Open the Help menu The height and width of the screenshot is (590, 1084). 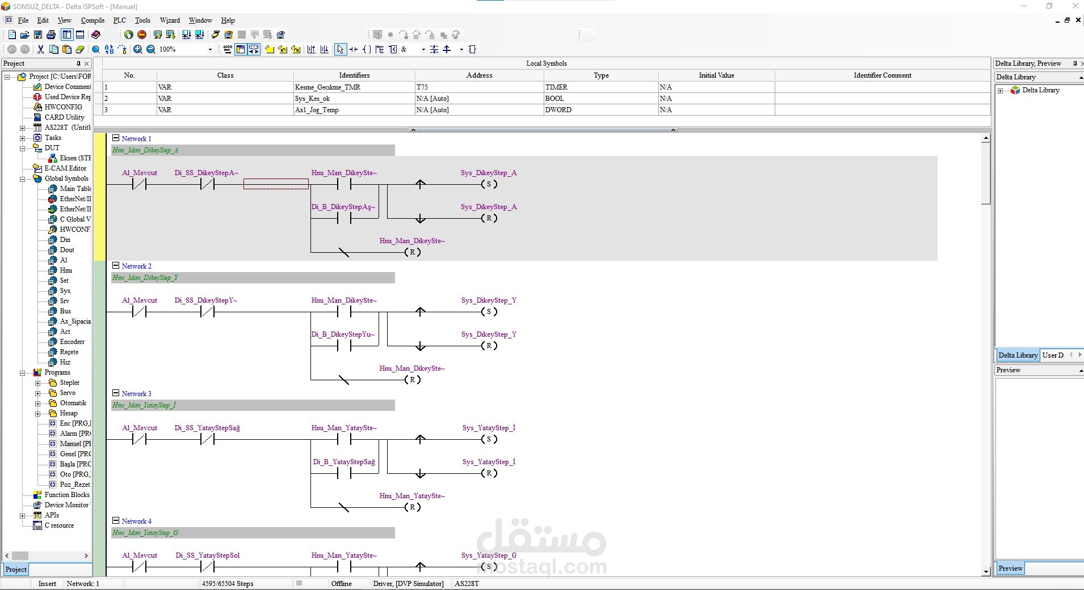click(228, 20)
